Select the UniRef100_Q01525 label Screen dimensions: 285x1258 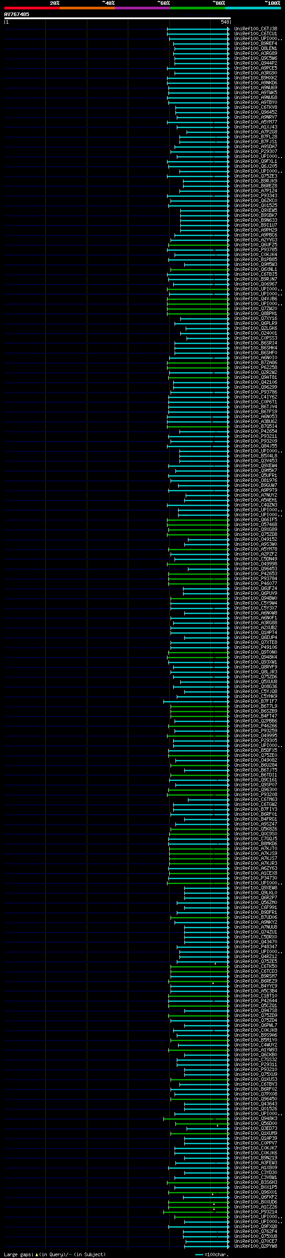click(256, 206)
